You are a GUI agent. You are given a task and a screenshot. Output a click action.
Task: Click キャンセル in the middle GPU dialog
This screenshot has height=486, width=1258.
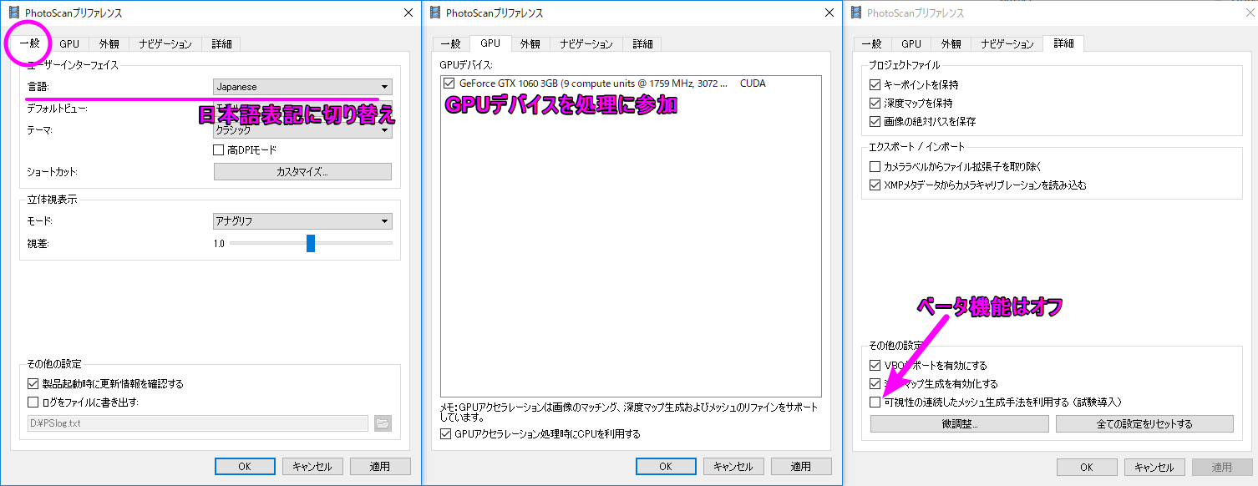click(x=734, y=467)
